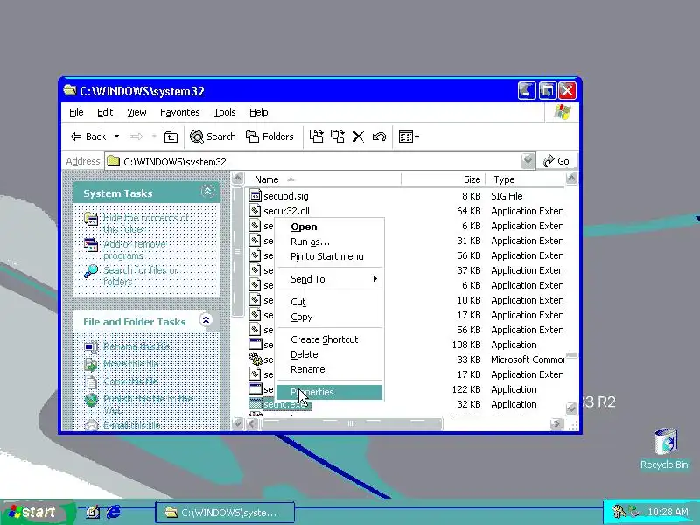This screenshot has height=525, width=700.
Task: Click Rename this file link
Action: [x=136, y=346]
